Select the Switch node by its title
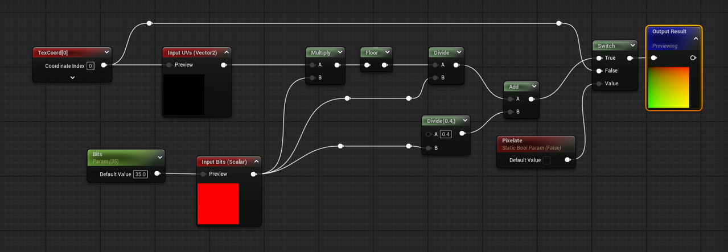 click(606, 46)
